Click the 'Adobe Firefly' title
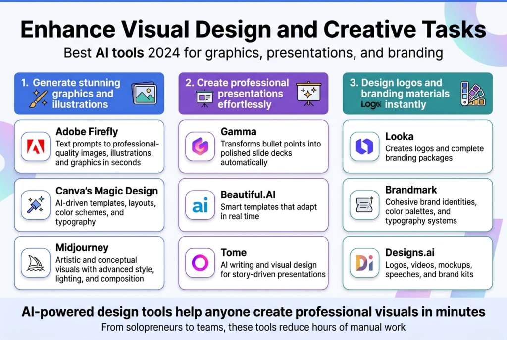507x340 pixels. coord(87,132)
